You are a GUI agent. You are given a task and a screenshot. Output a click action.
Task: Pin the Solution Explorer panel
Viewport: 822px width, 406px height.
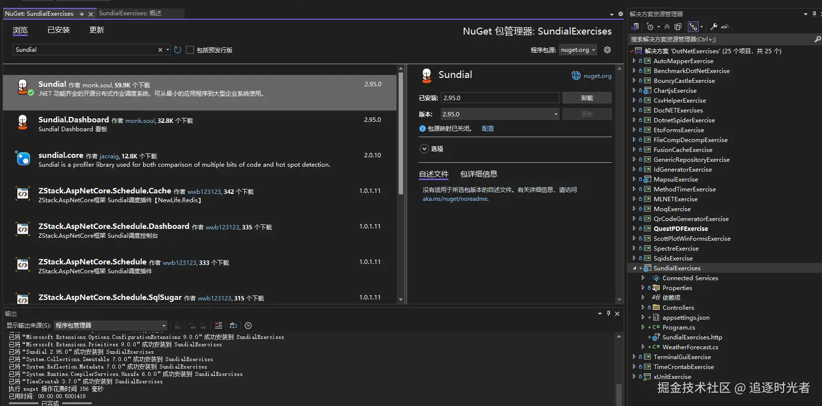tap(814, 14)
